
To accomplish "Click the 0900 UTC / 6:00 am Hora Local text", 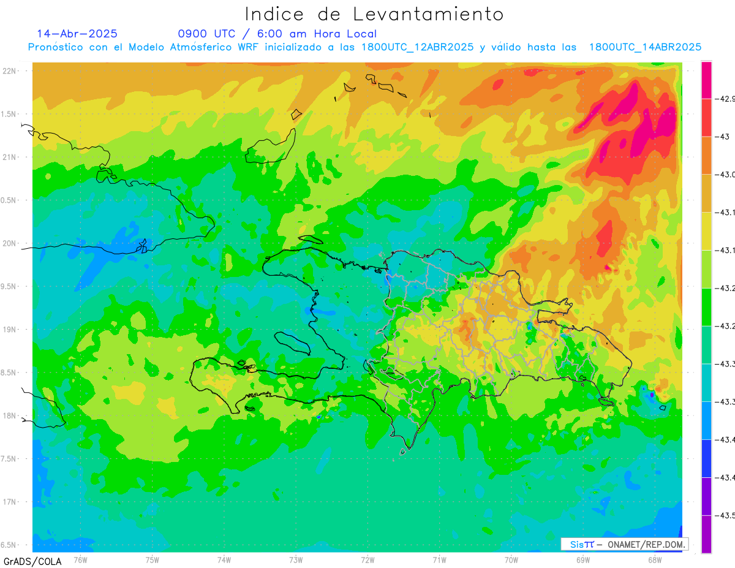I will pos(277,34).
